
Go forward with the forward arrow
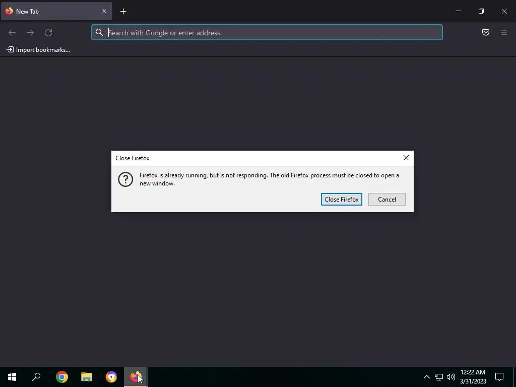pyautogui.click(x=30, y=33)
